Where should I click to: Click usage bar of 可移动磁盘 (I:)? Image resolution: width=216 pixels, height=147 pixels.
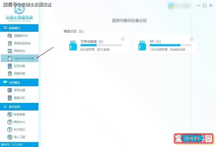pos(101,45)
